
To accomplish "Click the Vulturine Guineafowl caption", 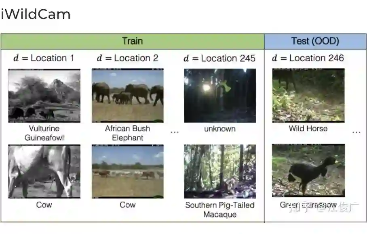I will click(44, 133).
